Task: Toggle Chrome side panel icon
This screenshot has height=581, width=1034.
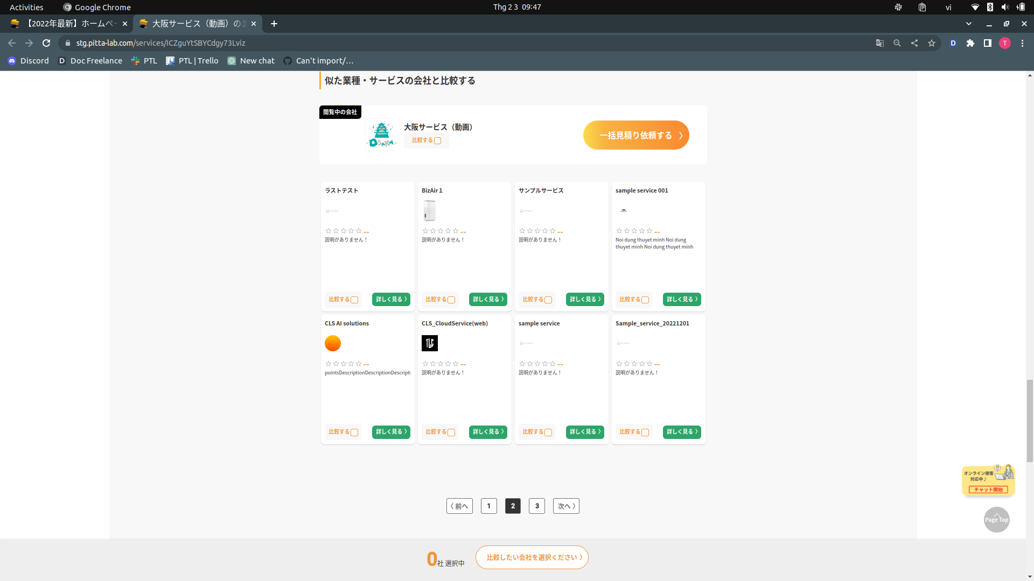Action: [x=988, y=43]
